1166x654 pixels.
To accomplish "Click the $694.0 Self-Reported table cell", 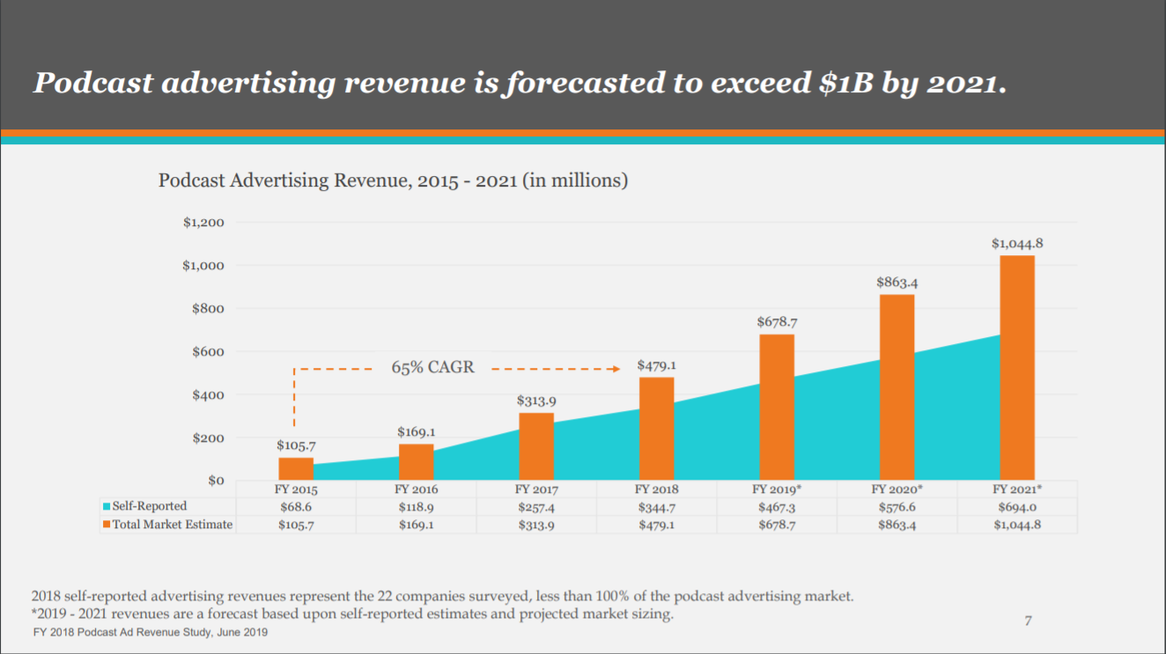I will point(1017,507).
